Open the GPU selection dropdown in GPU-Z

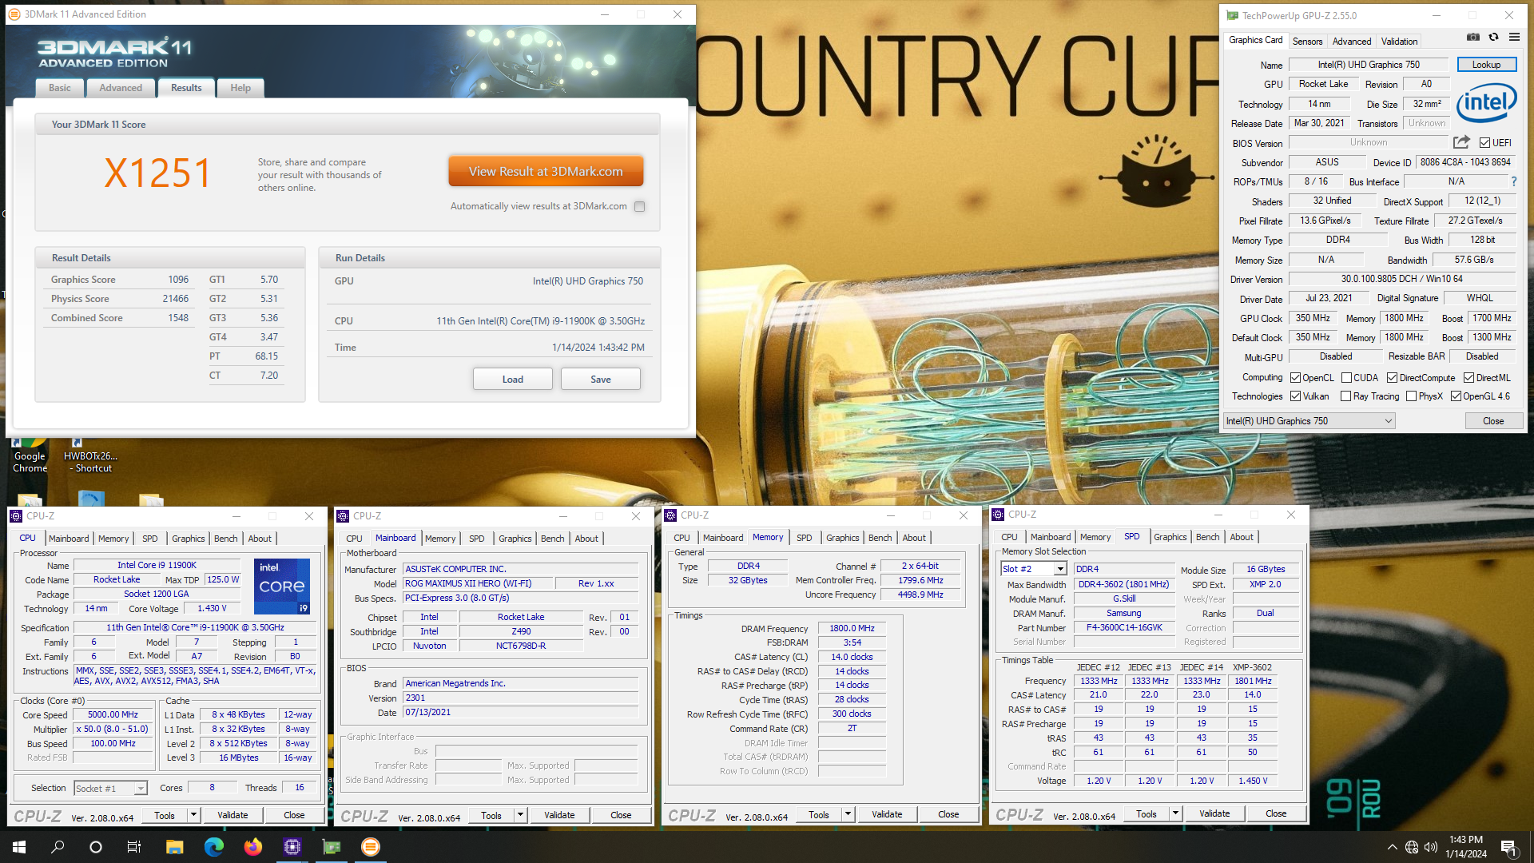coord(1309,421)
